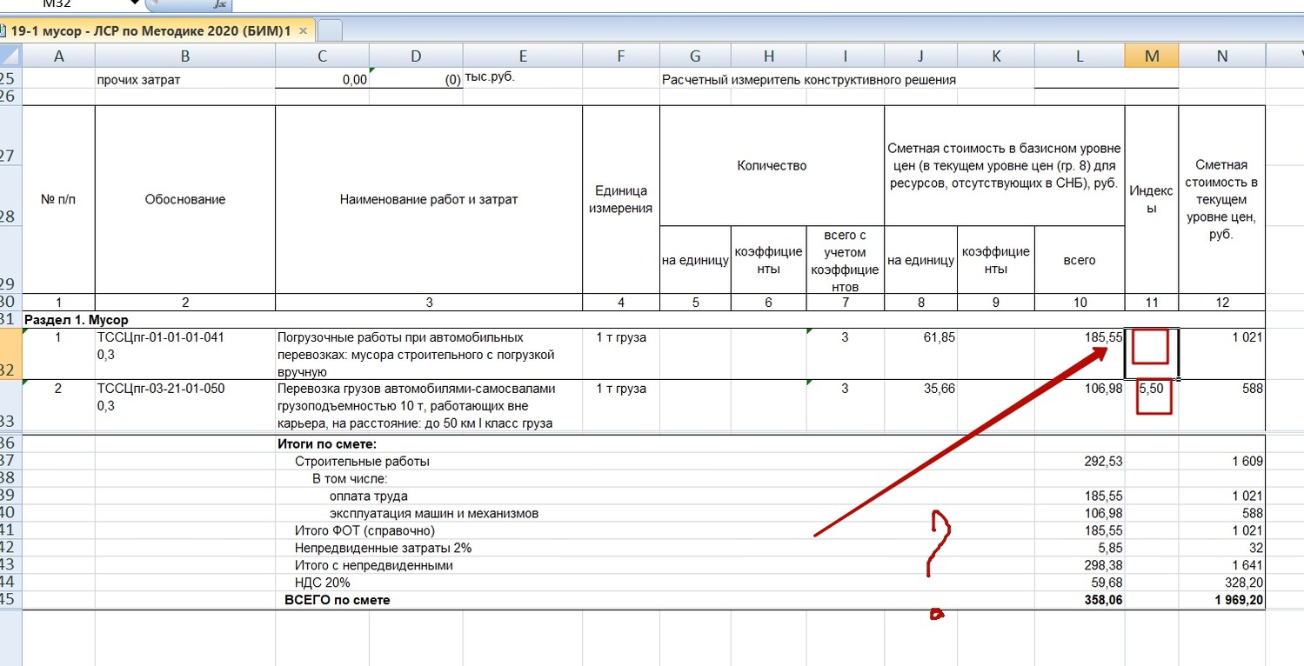Select the "Раздел 1. Мусор" section row
This screenshot has width=1304, height=666.
[x=644, y=320]
